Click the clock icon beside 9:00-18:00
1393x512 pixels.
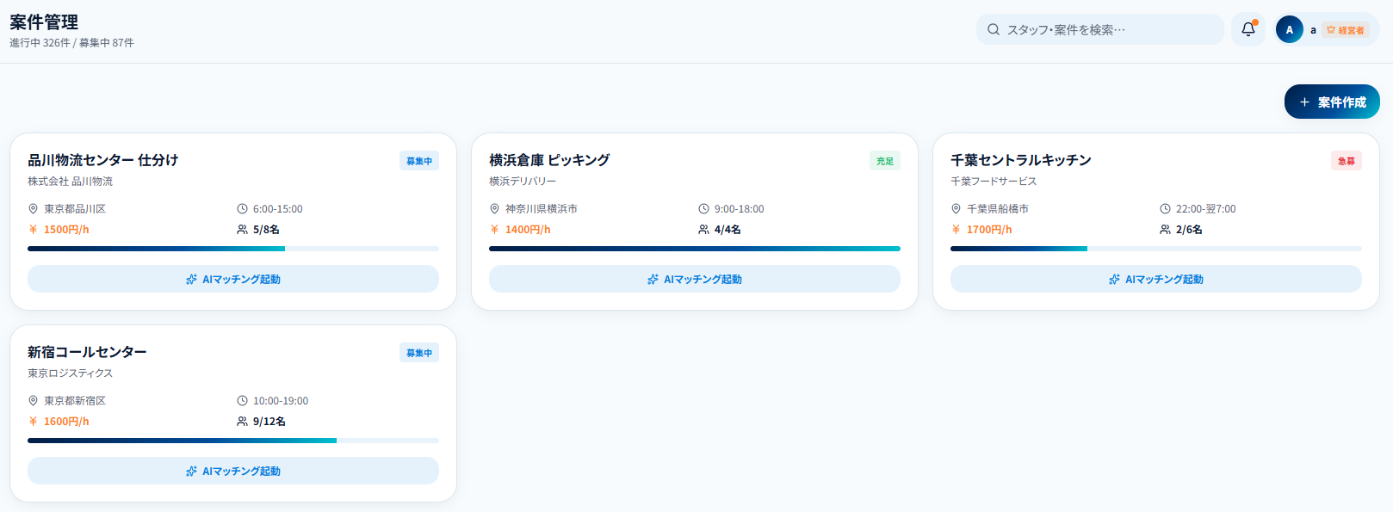point(703,209)
